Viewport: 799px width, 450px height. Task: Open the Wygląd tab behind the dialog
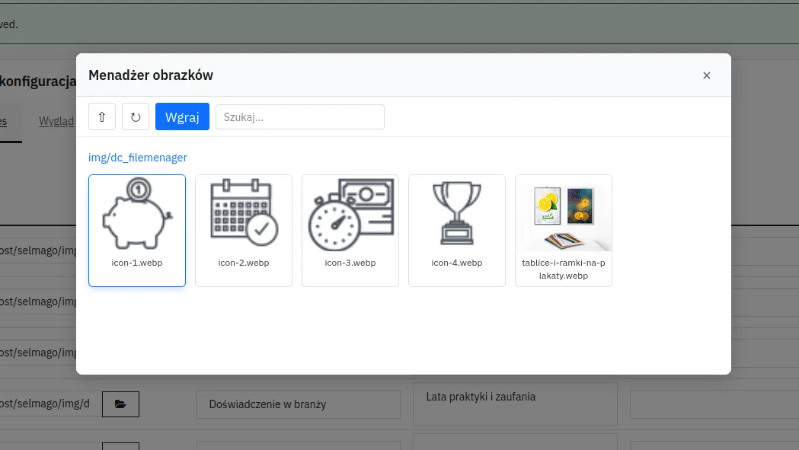point(56,121)
